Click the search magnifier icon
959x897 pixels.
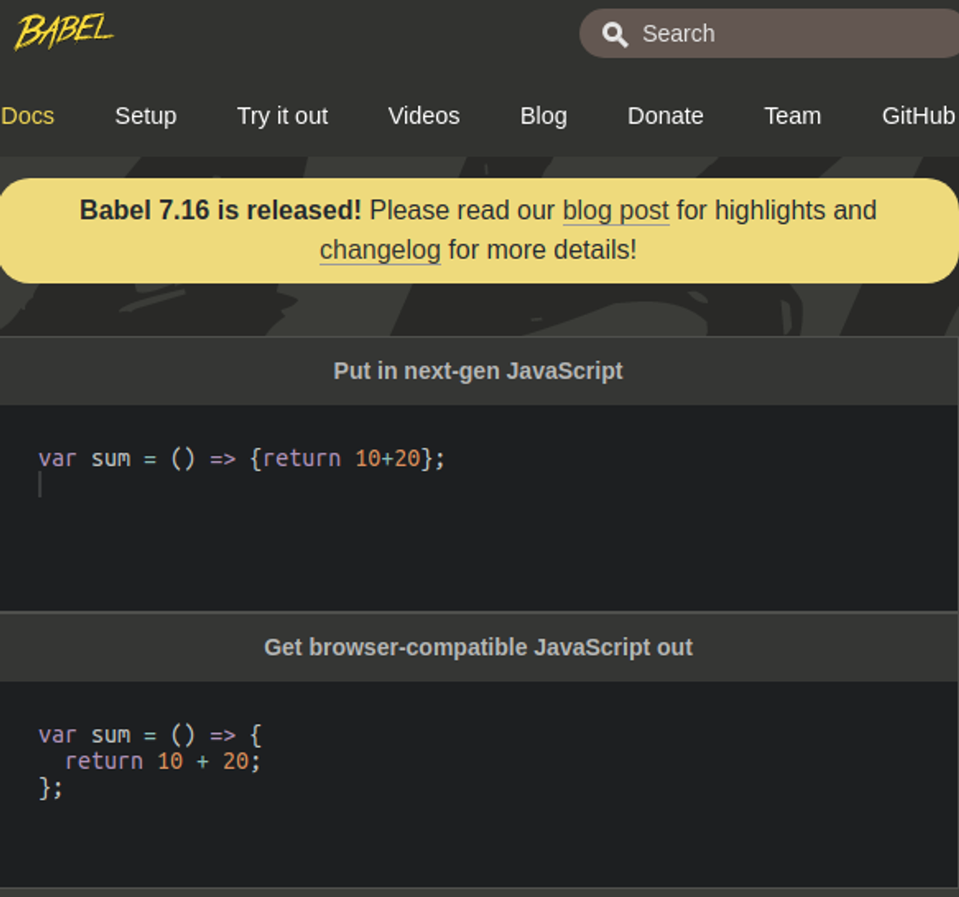pyautogui.click(x=615, y=34)
